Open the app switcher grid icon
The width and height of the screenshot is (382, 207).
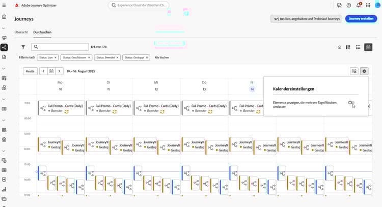click(x=368, y=5)
